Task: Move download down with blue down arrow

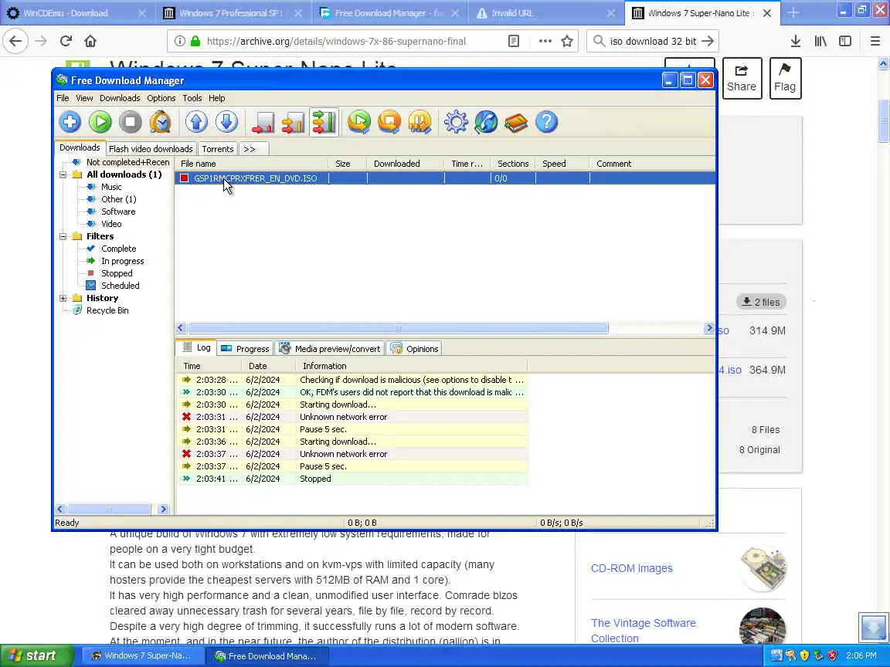Action: pos(226,122)
